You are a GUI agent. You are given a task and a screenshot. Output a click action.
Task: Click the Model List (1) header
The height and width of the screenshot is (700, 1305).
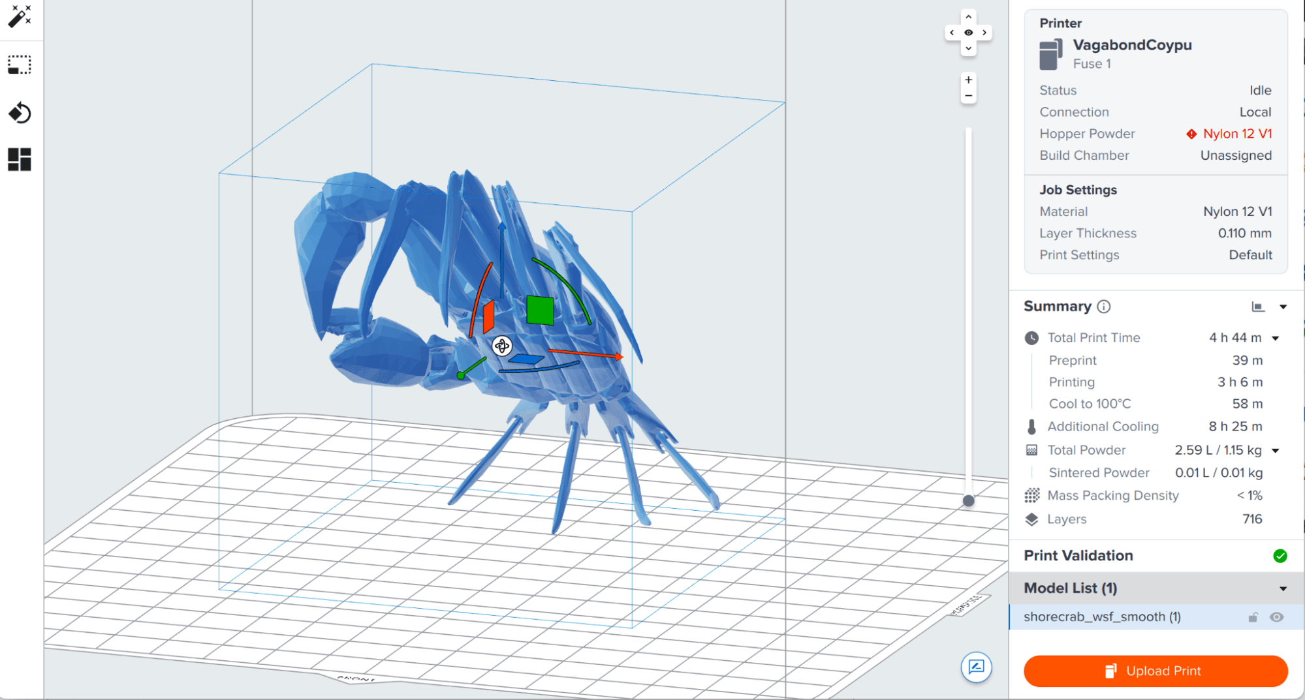click(x=1156, y=588)
